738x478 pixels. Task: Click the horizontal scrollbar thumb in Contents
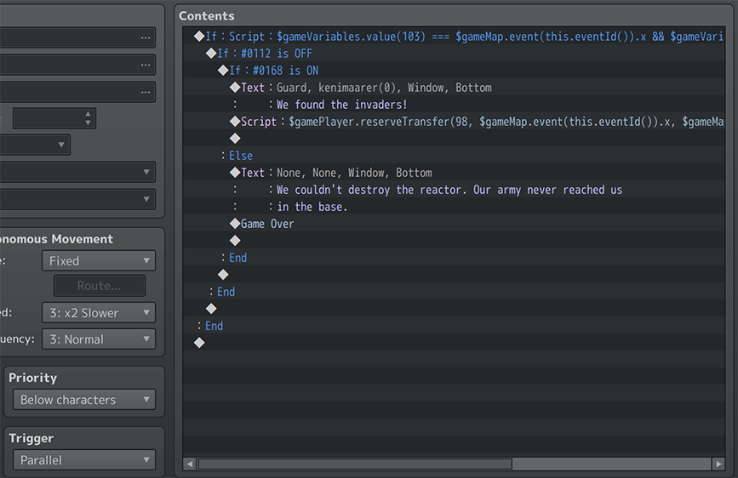354,464
